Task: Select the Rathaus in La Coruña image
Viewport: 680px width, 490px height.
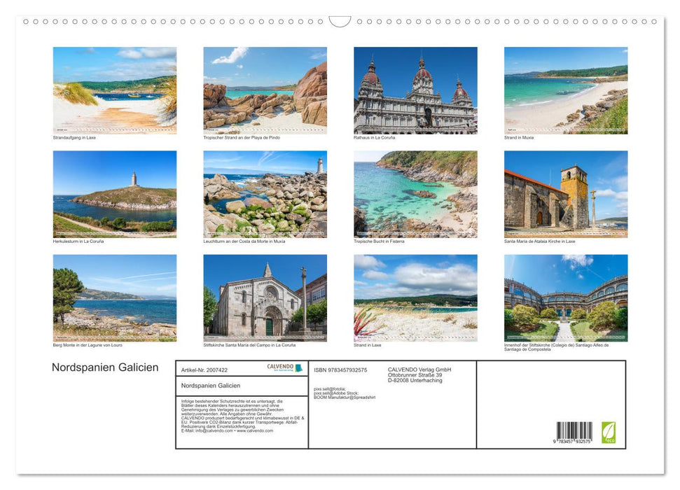Action: pyautogui.click(x=415, y=91)
